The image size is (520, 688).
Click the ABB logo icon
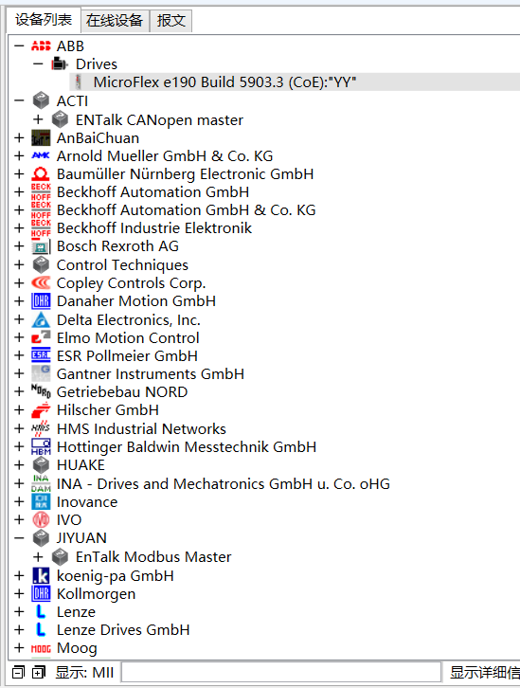coord(41,45)
